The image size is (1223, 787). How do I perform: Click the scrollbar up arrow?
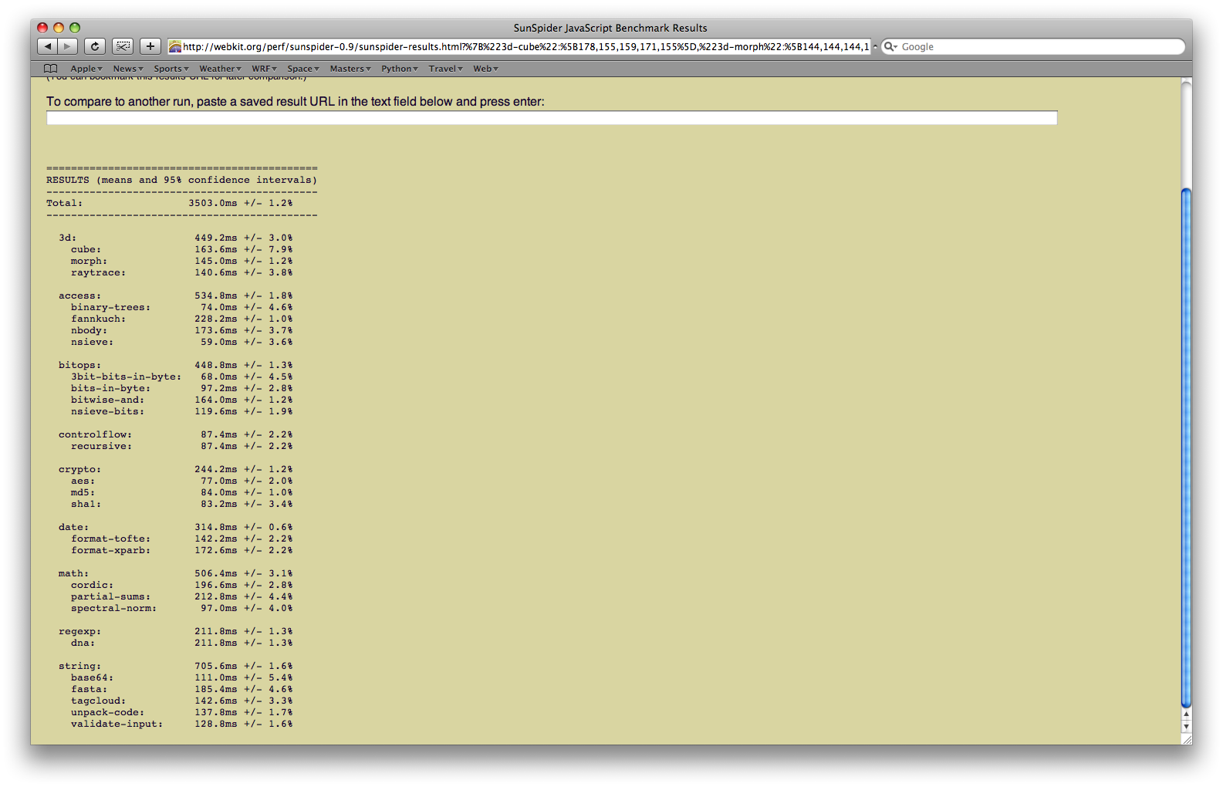(1187, 714)
